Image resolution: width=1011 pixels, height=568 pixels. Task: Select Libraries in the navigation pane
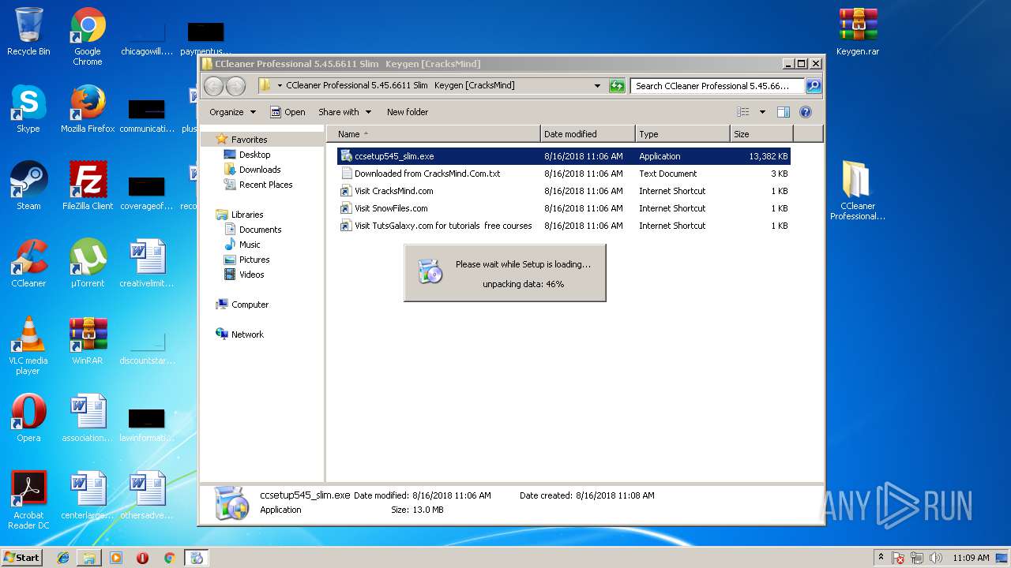tap(247, 215)
